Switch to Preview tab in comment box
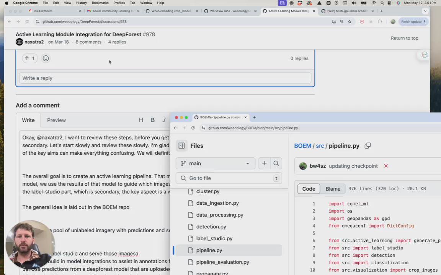441x275 pixels. (x=56, y=120)
